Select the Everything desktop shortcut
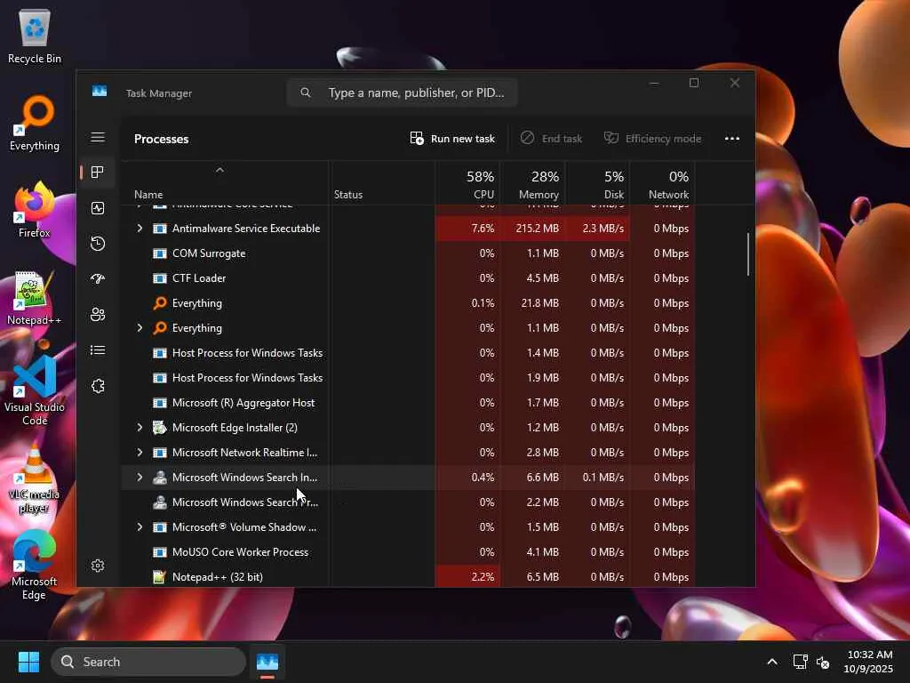Image resolution: width=910 pixels, height=683 pixels. (x=35, y=123)
